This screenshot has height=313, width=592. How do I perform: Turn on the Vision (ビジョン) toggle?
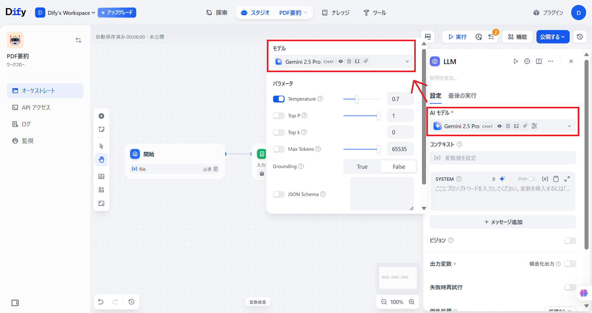[x=570, y=241]
